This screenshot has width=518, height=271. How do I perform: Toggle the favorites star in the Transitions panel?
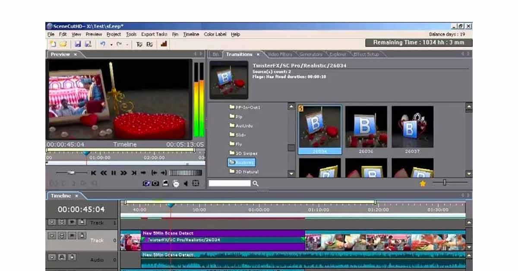pyautogui.click(x=422, y=183)
